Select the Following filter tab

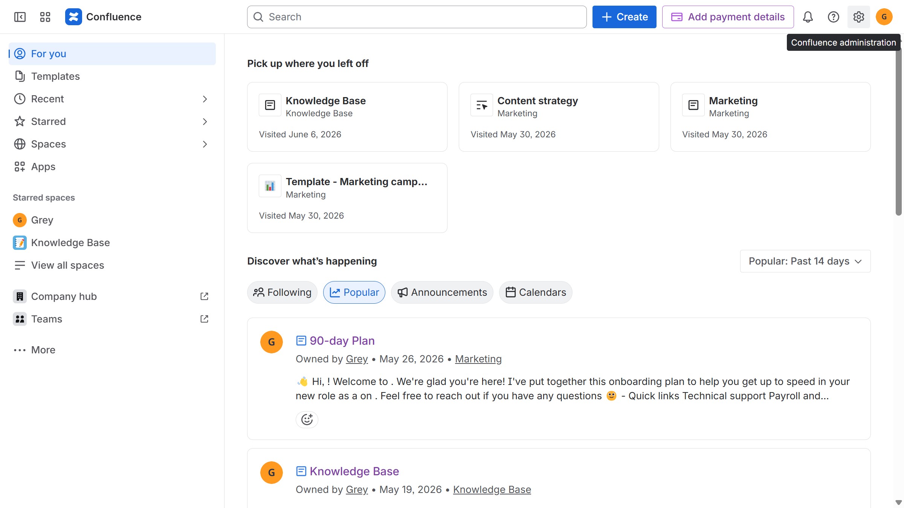point(282,292)
